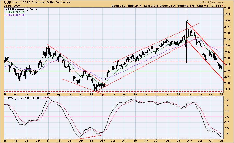
Task: Click the 25.5 price axis label
Action: pyautogui.click(x=227, y=52)
